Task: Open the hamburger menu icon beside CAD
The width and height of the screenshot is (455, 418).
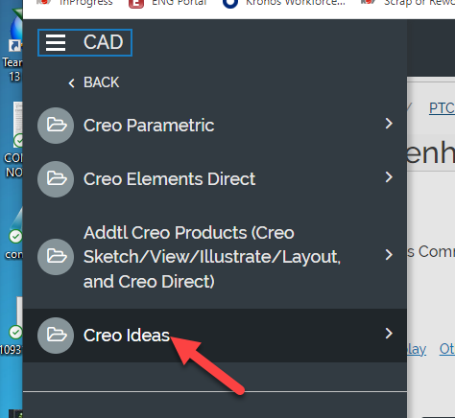Action: [x=56, y=43]
